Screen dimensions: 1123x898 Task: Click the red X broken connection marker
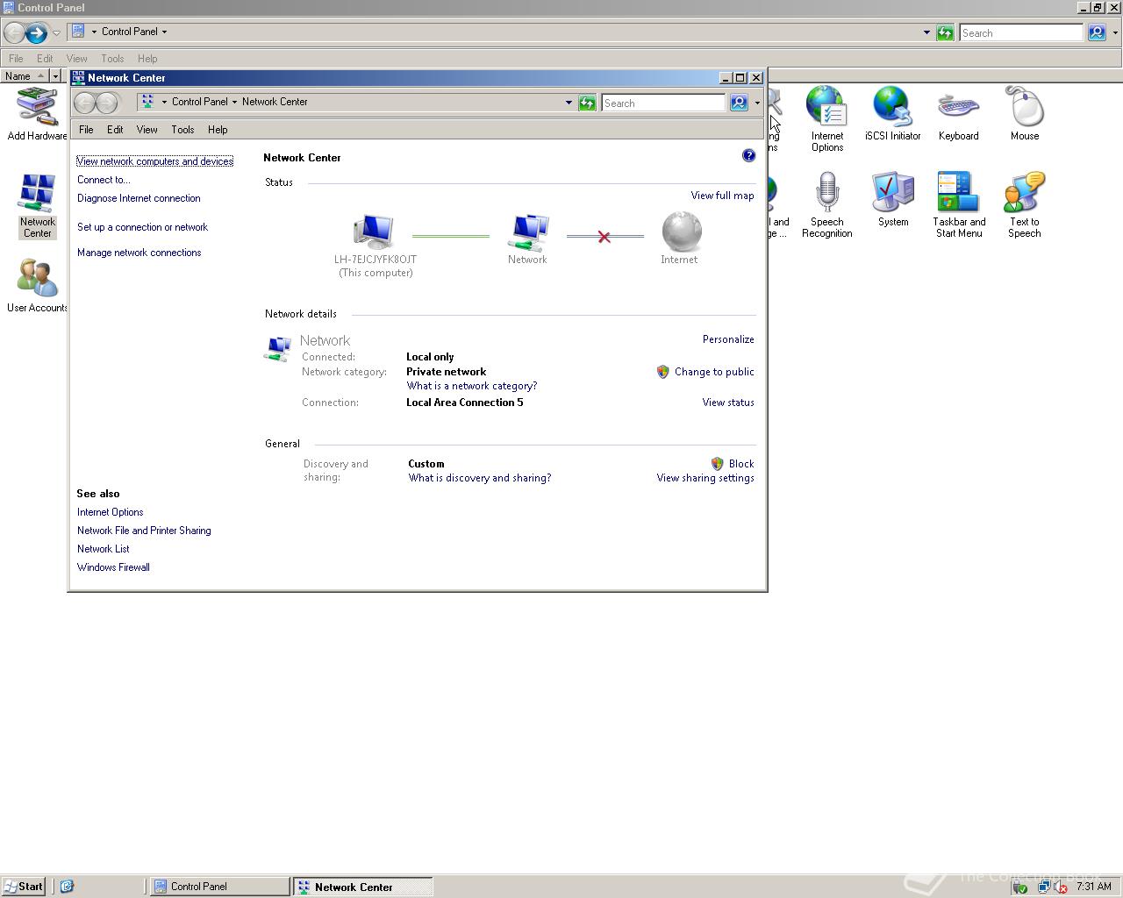click(604, 237)
